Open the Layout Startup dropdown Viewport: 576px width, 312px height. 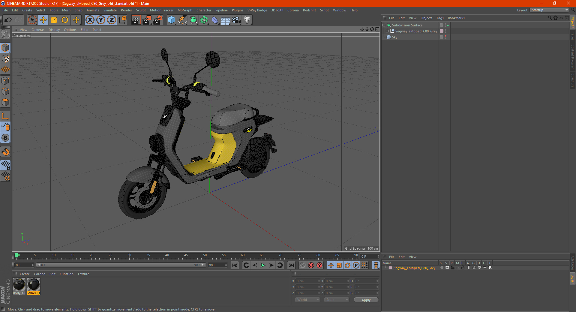[x=549, y=10]
